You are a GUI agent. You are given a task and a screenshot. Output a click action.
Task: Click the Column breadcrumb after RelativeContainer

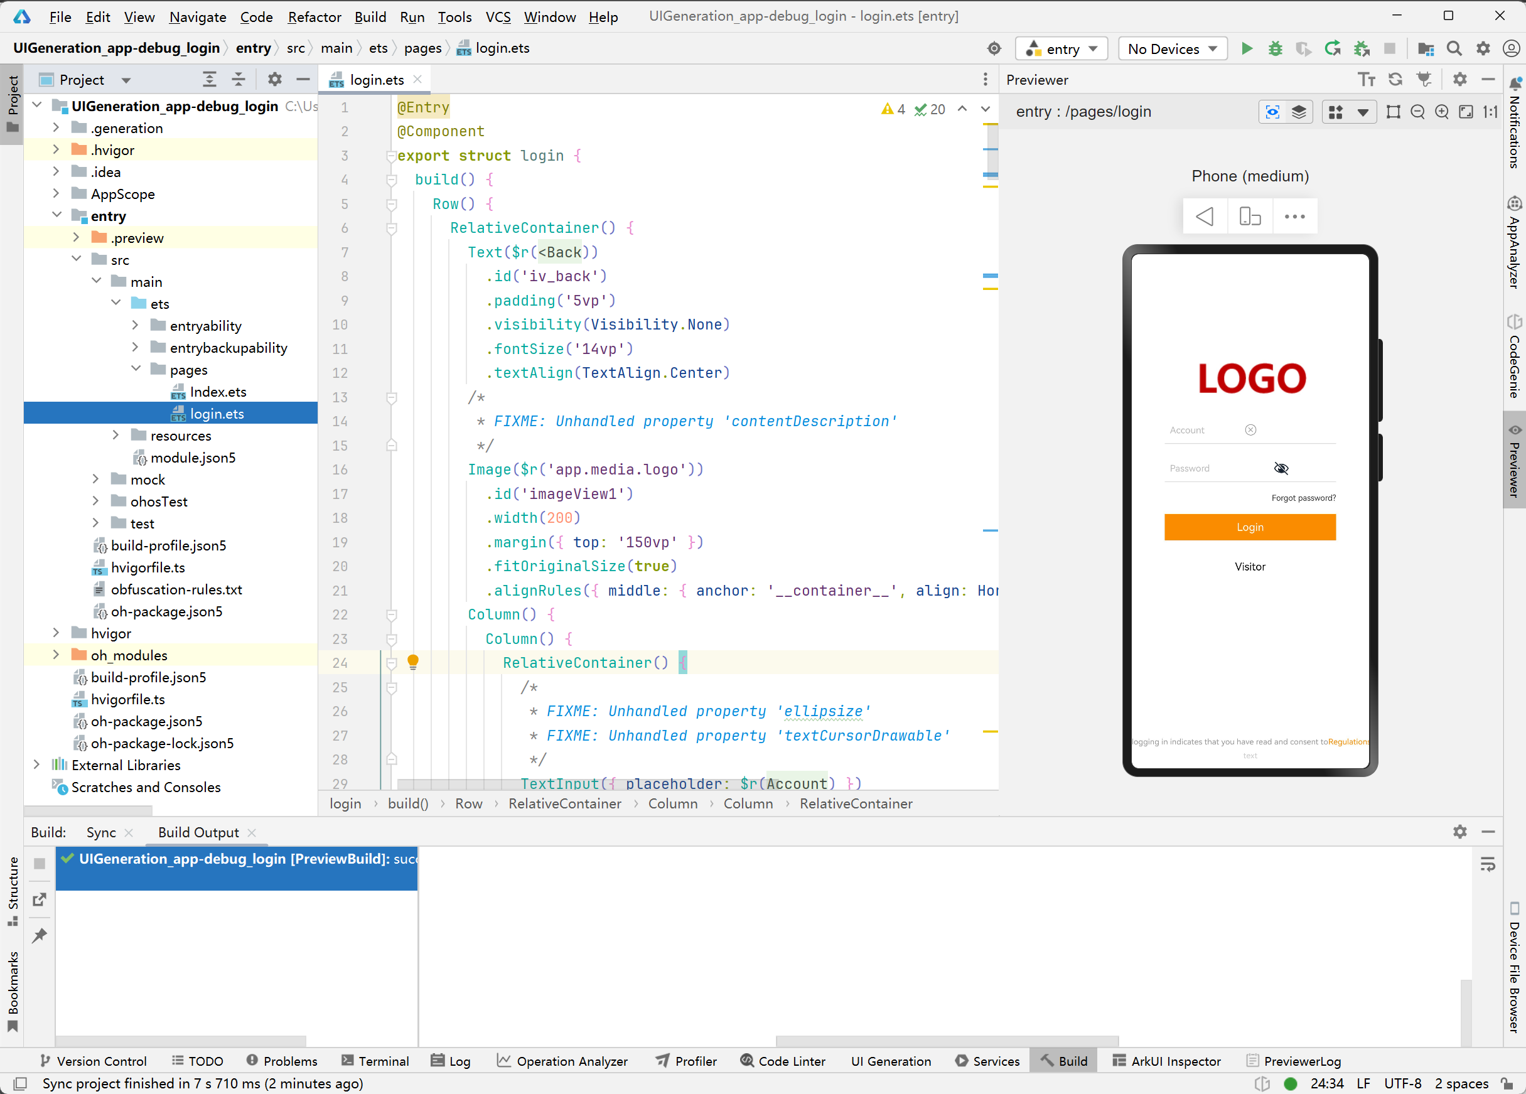coord(673,803)
